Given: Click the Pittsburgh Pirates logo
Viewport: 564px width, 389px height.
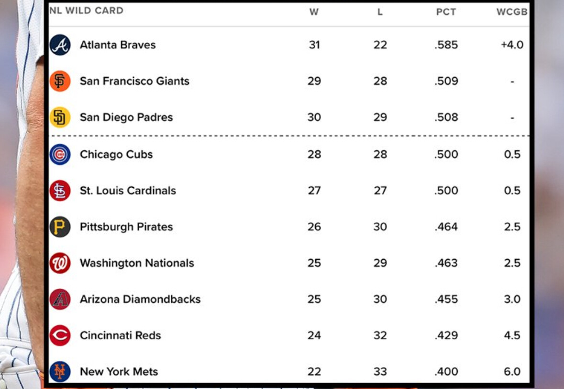Looking at the screenshot, I should [x=60, y=227].
